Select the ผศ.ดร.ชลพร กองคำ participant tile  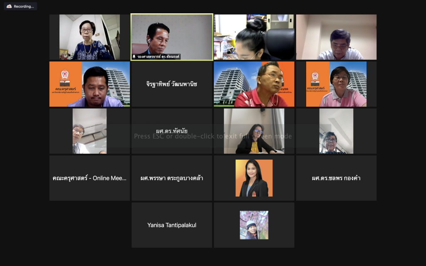pyautogui.click(x=336, y=178)
